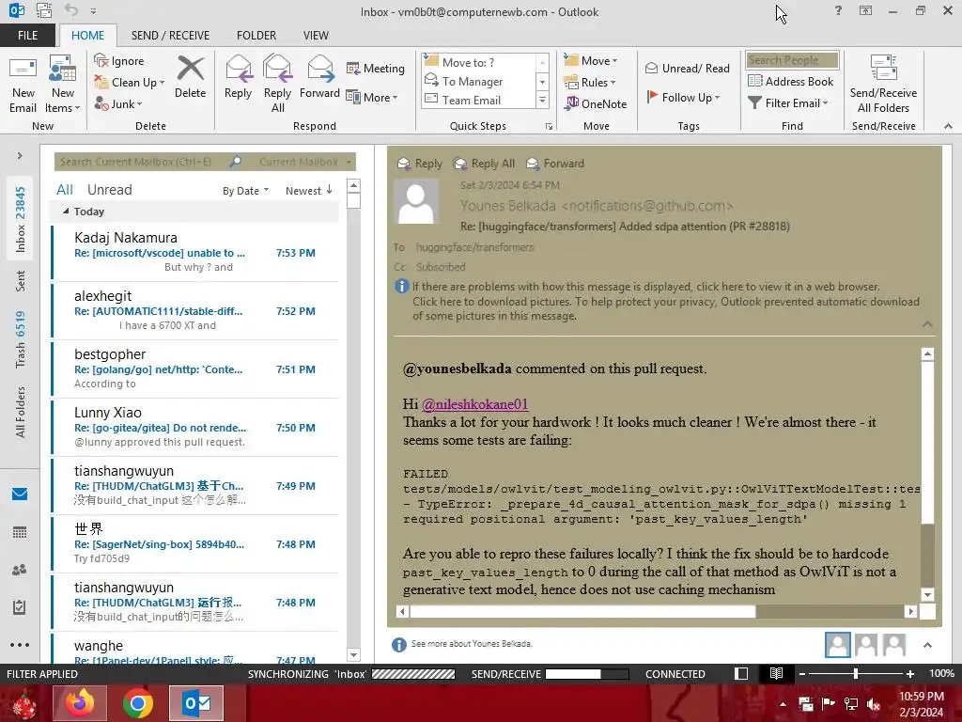
Task: Open the By Date arrangement menu
Action: coord(245,191)
